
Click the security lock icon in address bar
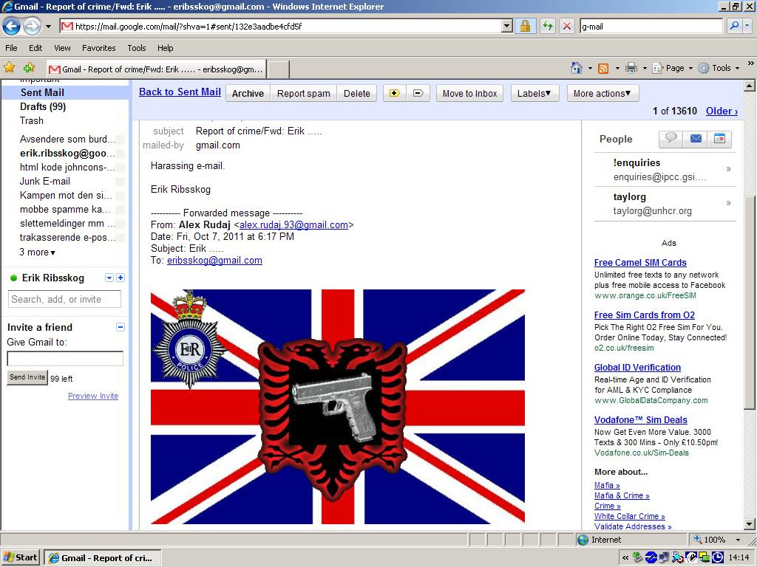(526, 26)
